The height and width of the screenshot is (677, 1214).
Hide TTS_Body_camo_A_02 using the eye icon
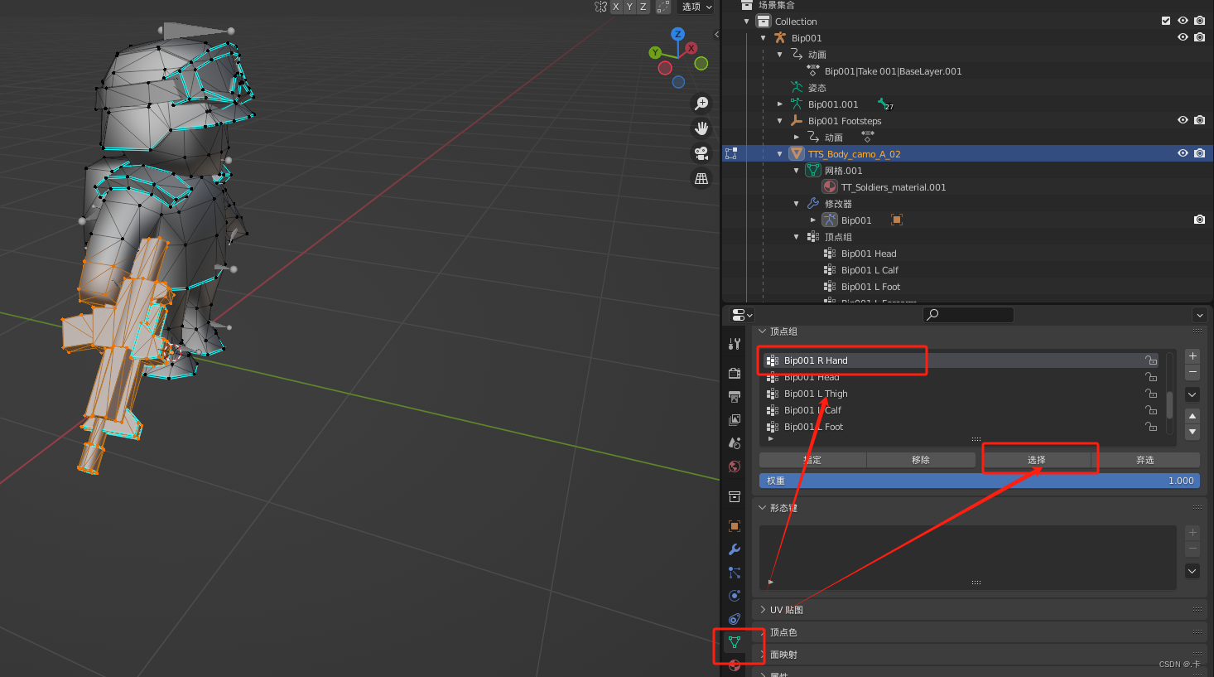pyautogui.click(x=1183, y=153)
